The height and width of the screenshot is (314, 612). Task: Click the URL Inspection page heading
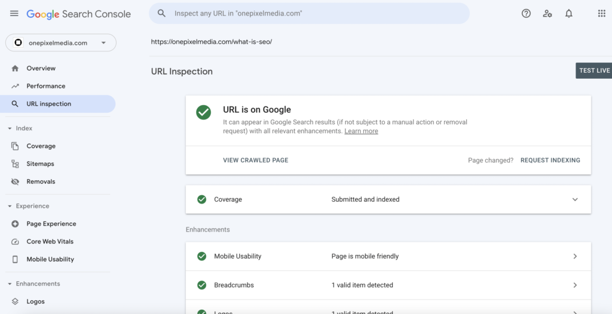click(182, 72)
